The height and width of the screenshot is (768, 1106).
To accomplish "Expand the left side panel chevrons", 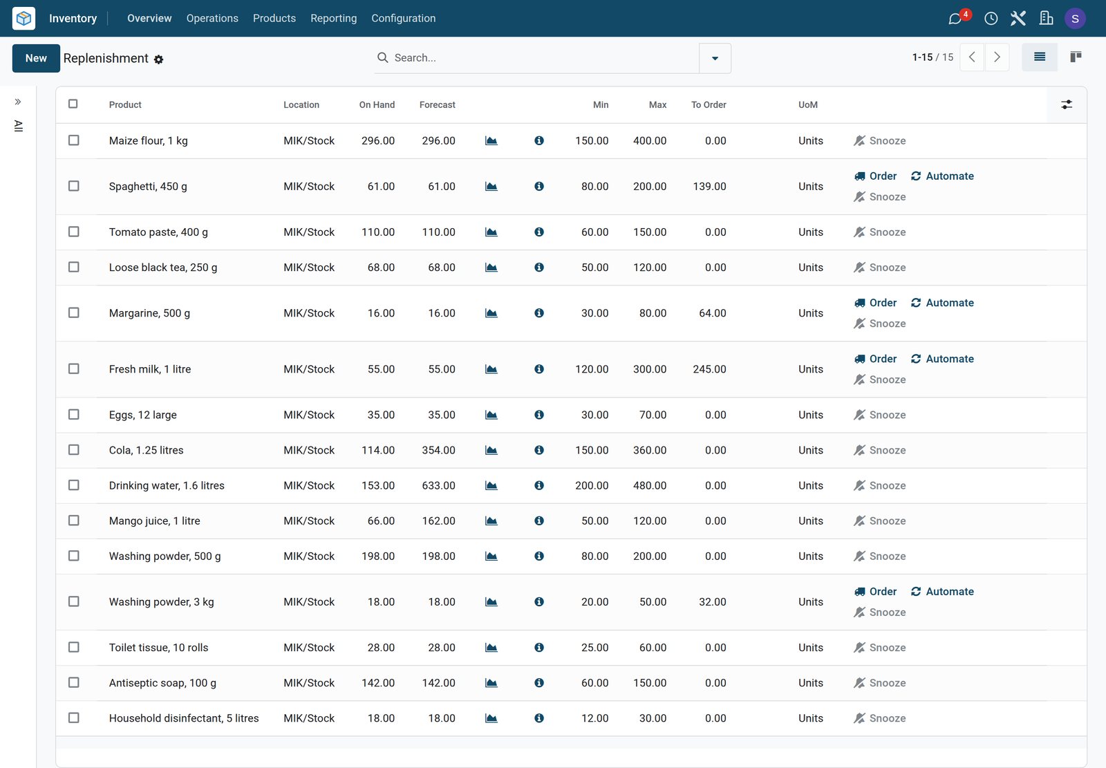I will pyautogui.click(x=18, y=102).
